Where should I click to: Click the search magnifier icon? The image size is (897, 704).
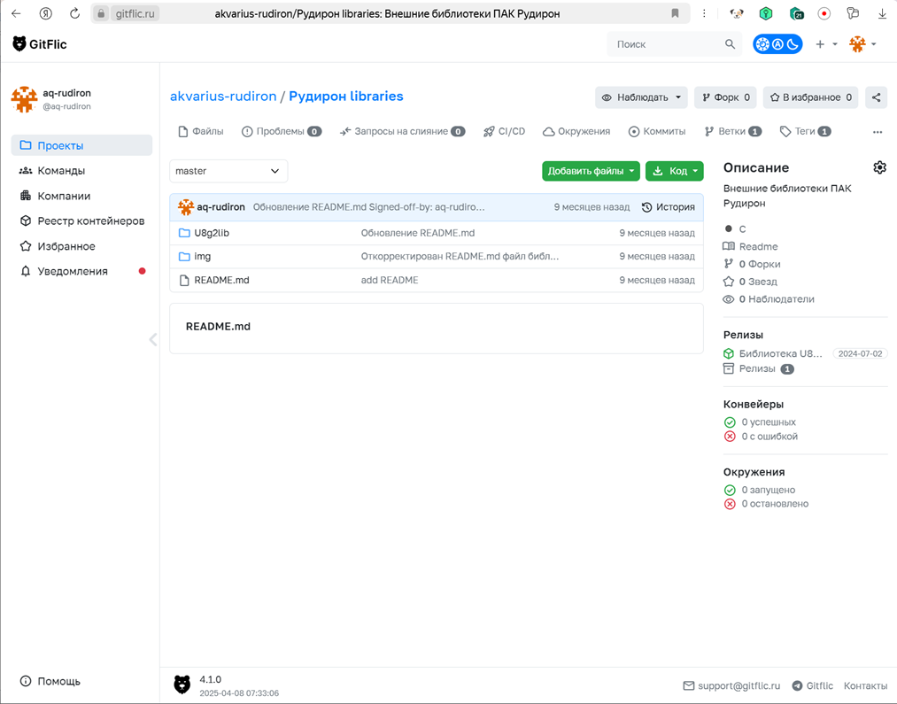[x=730, y=44]
